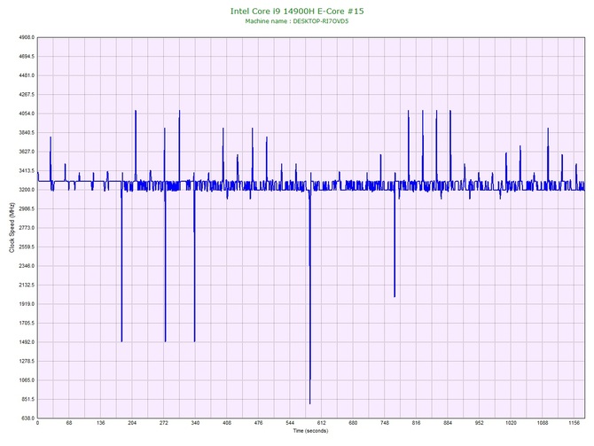Click the 476 time-axis tick label
594x446 pixels.
(258, 423)
